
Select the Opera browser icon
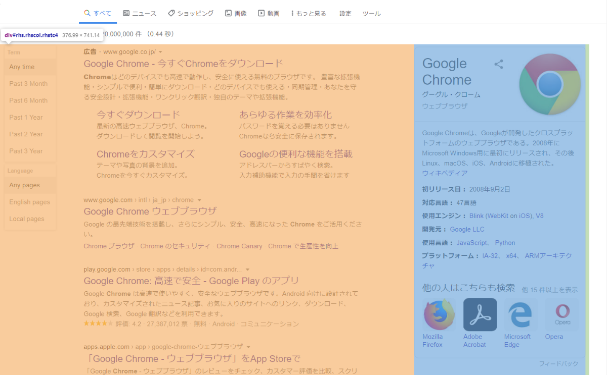[561, 314]
